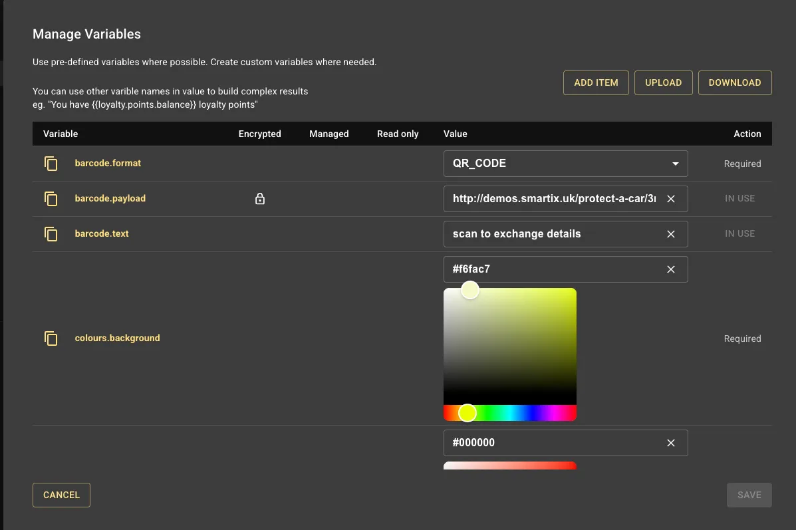Click IN USE label for barcode.payload
Image resolution: width=796 pixels, height=530 pixels.
[x=739, y=198]
